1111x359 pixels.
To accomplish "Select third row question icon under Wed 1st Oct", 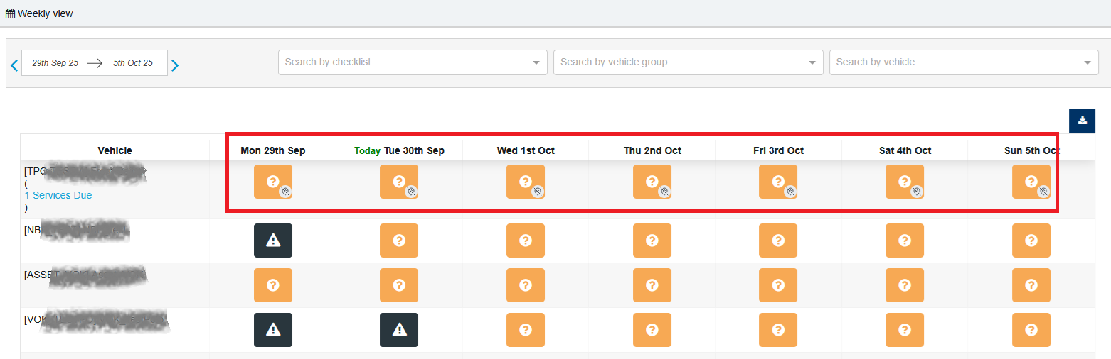I will 526,285.
